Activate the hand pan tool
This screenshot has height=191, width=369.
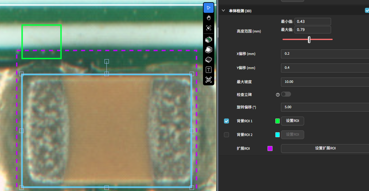(x=209, y=18)
